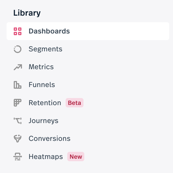Viewport: 173px width, 173px height.
Task: Click the Segments circular icon
Action: click(x=18, y=49)
